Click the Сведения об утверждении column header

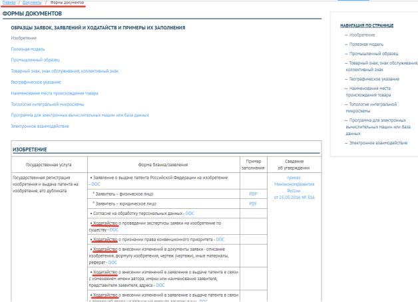[x=294, y=164]
